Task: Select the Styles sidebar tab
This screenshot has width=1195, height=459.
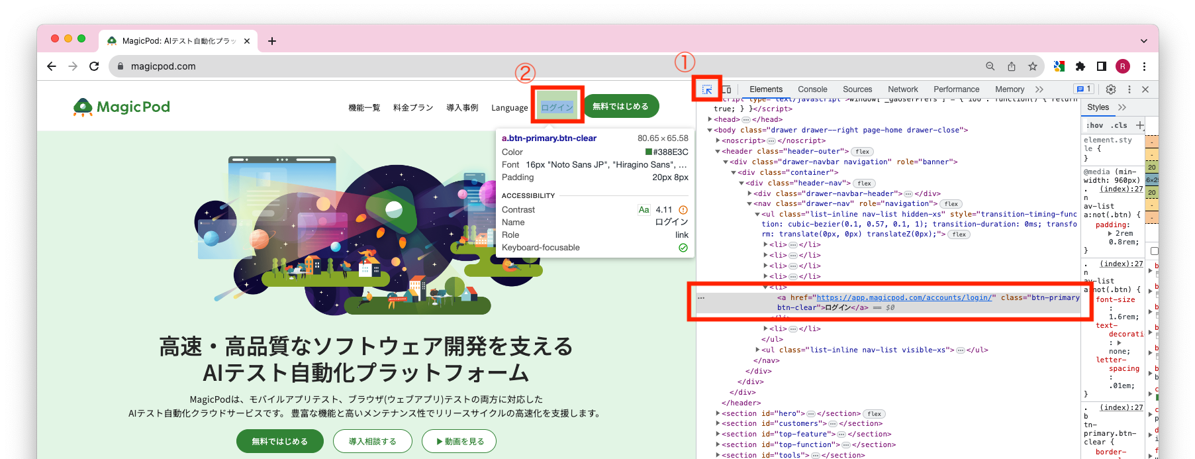Action: [x=1098, y=107]
